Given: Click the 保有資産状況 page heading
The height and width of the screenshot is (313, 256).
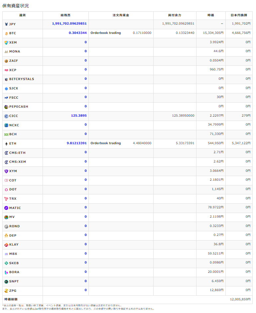Looking at the screenshot, I should (15, 6).
